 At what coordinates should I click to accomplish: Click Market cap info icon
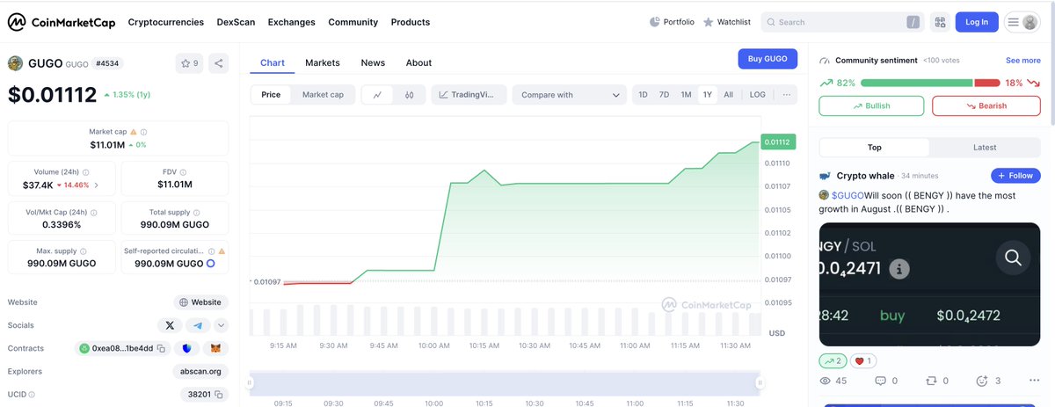[x=144, y=132]
